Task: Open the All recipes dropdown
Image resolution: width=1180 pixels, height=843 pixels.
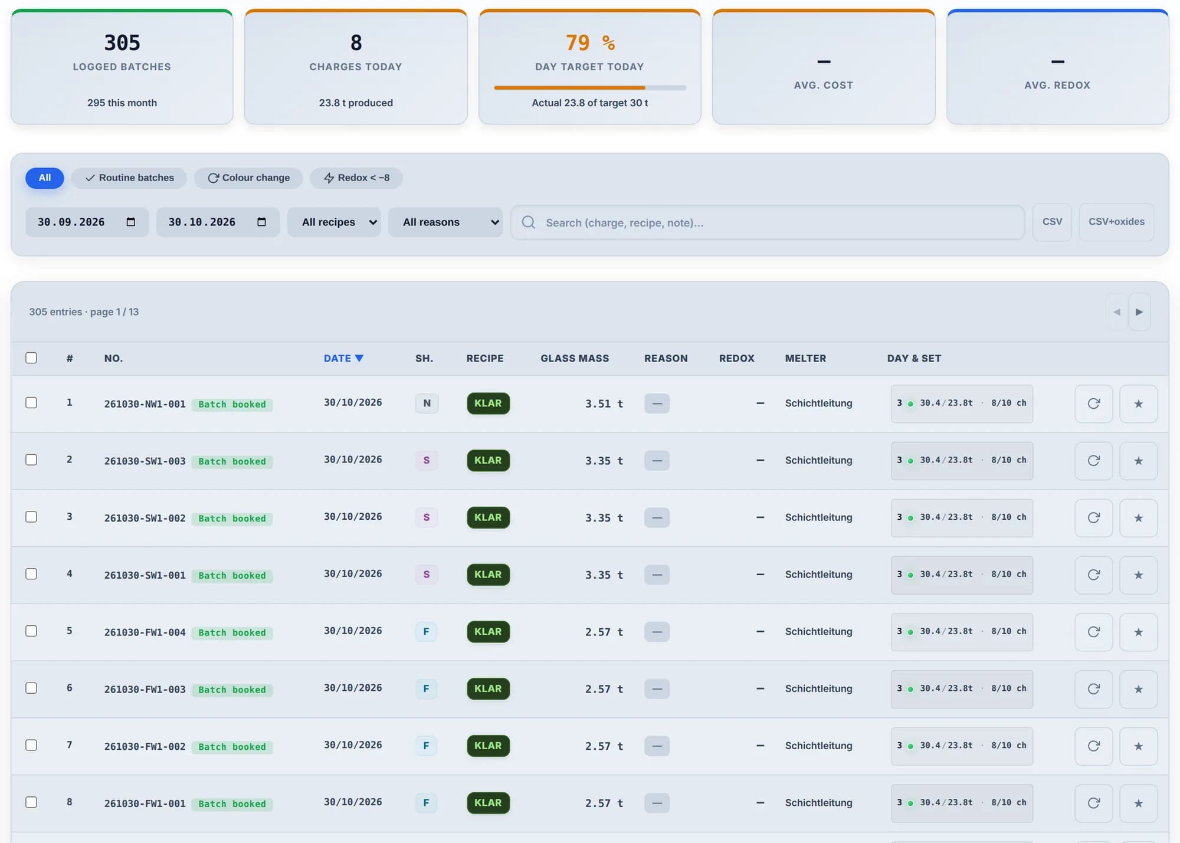Action: pos(334,222)
